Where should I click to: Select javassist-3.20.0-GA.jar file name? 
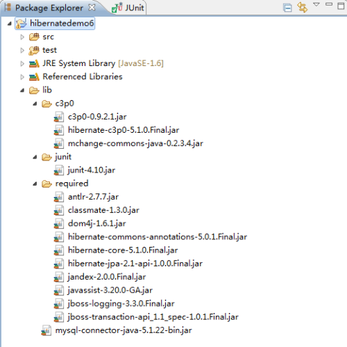pos(110,291)
